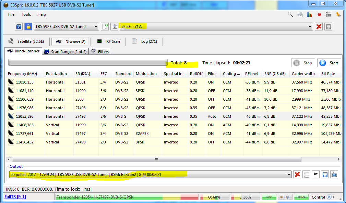The height and width of the screenshot is (203, 346).
Task: Click the TV icon in the Output row
Action: point(334,175)
